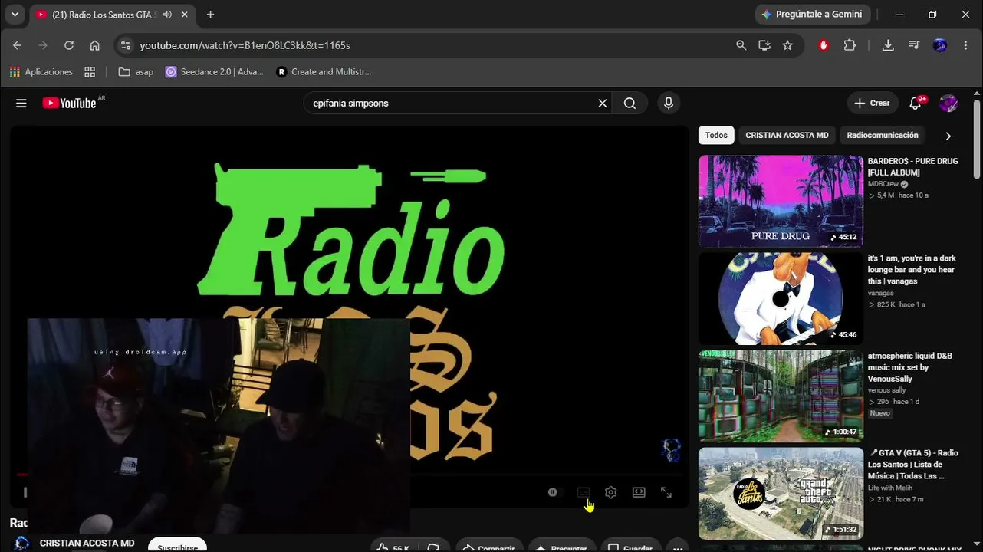The image size is (983, 552).
Task: Open the player settings gear
Action: pyautogui.click(x=611, y=492)
